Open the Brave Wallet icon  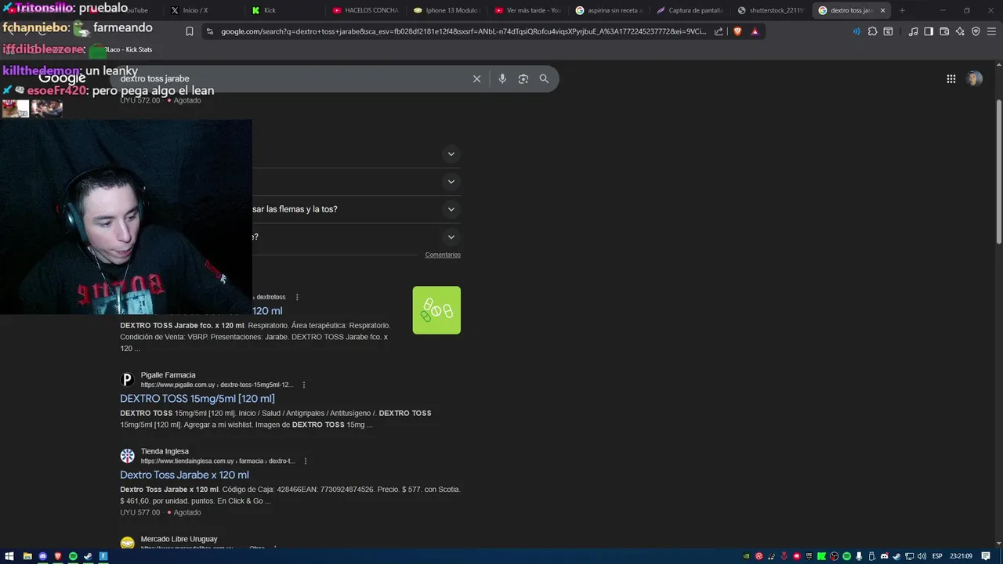(x=944, y=31)
